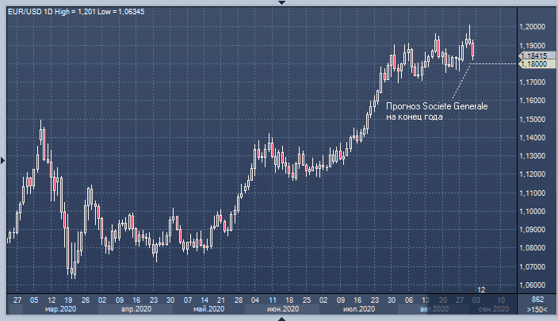Click the left edge panel arrow

click(3, 160)
